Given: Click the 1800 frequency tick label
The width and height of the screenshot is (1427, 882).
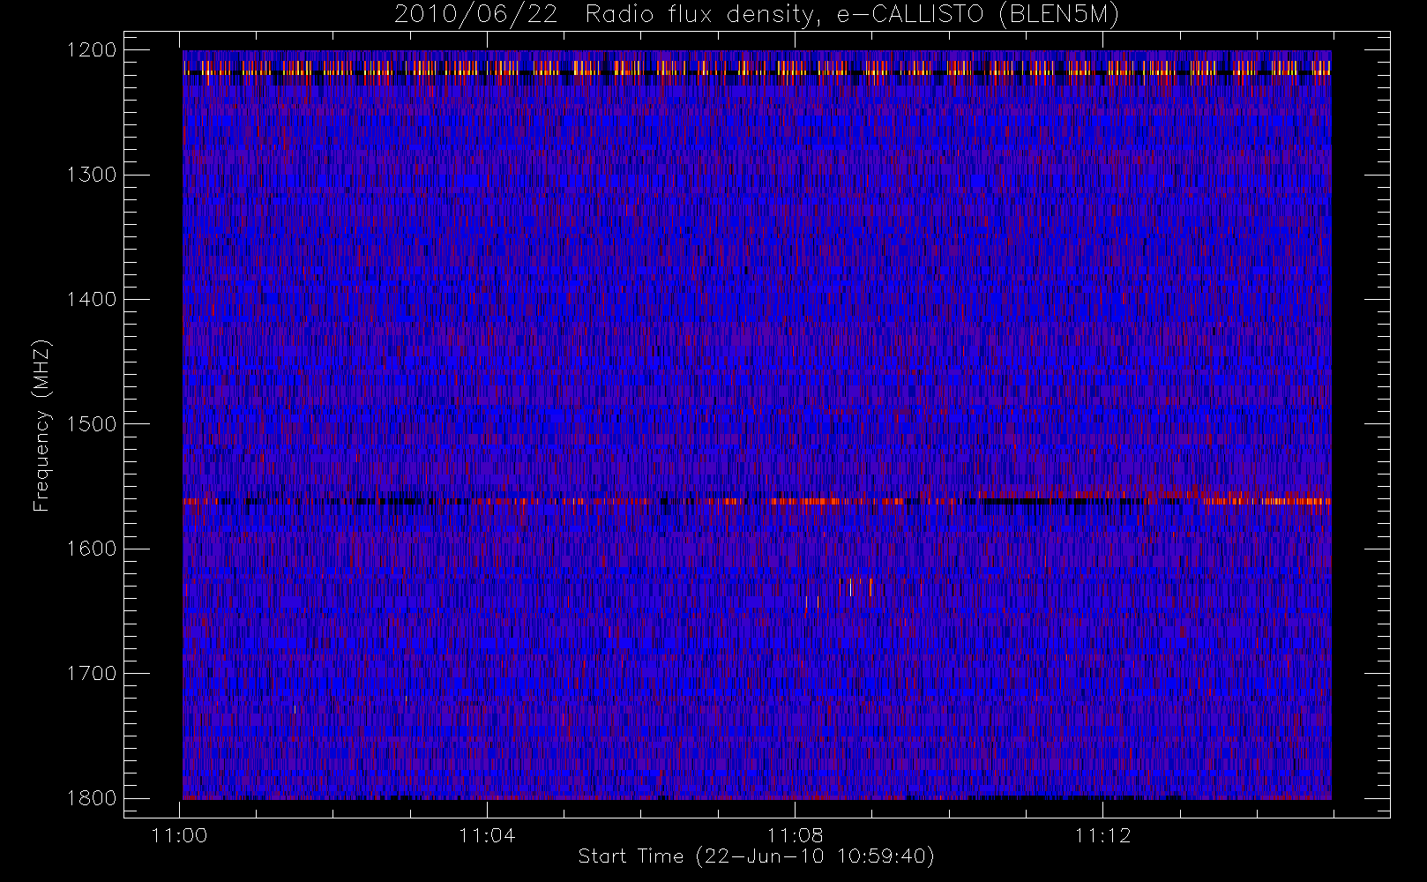Looking at the screenshot, I should pyautogui.click(x=92, y=798).
